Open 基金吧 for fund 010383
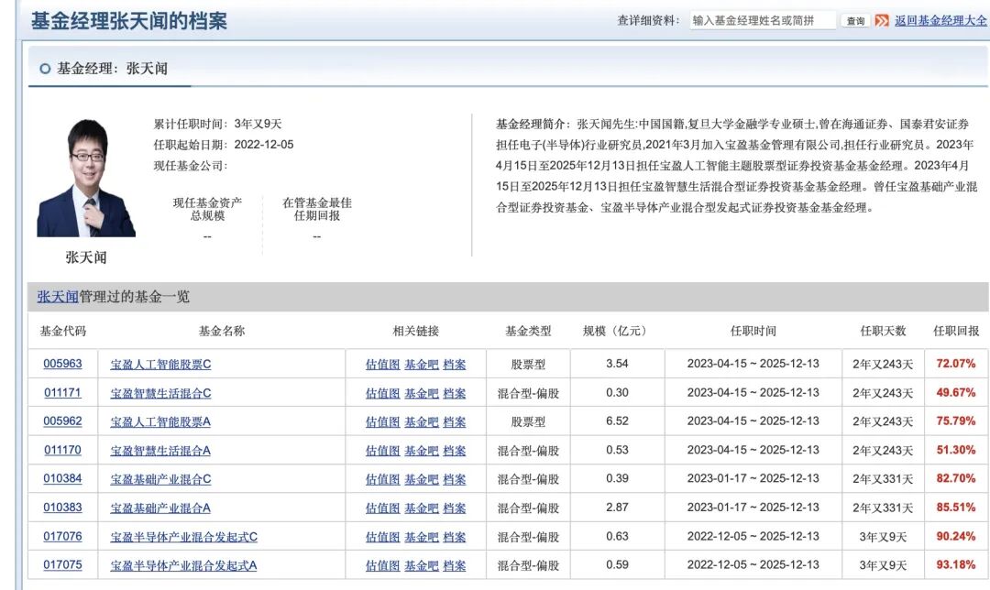Image resolution: width=990 pixels, height=590 pixels. 421,508
